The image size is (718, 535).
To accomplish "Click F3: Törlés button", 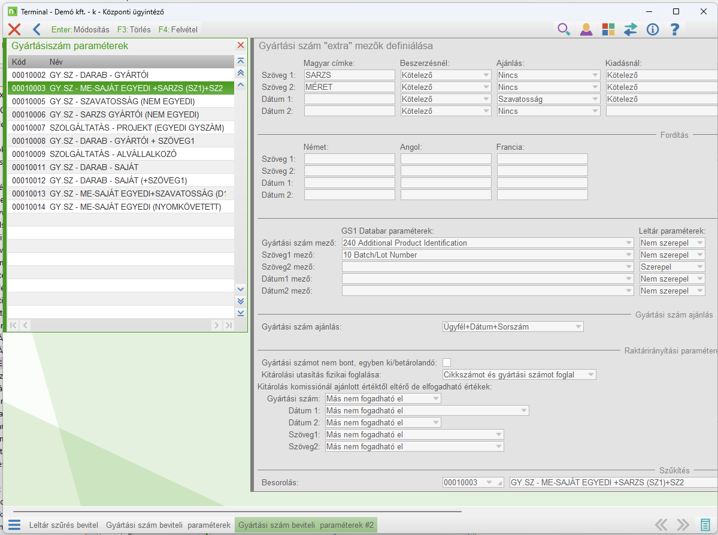I will tap(134, 29).
